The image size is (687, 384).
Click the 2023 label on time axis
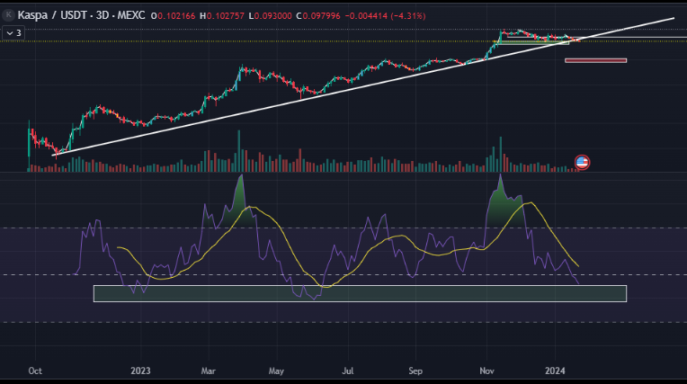pyautogui.click(x=140, y=371)
